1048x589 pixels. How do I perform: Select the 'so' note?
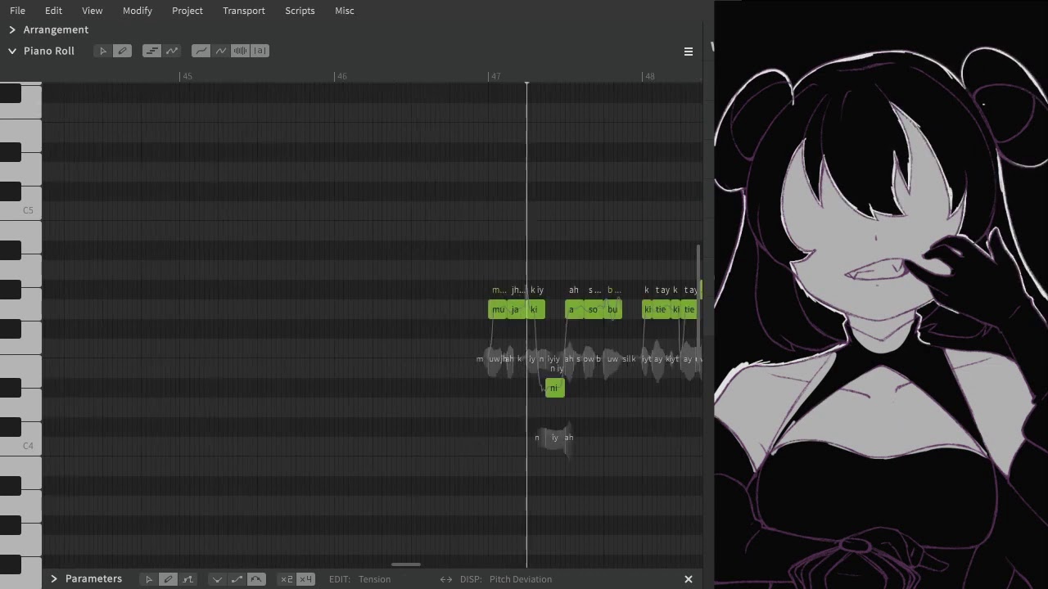click(594, 309)
